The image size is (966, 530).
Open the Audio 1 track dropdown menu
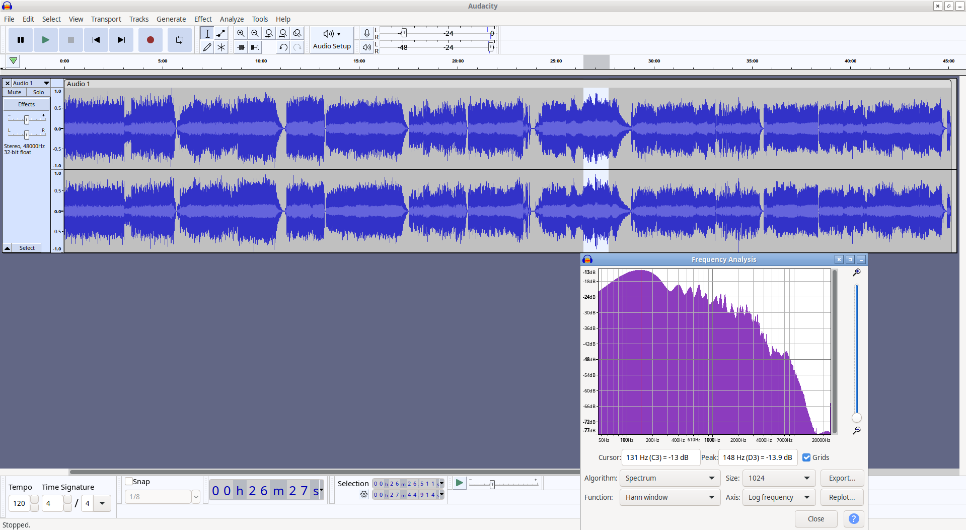(46, 83)
